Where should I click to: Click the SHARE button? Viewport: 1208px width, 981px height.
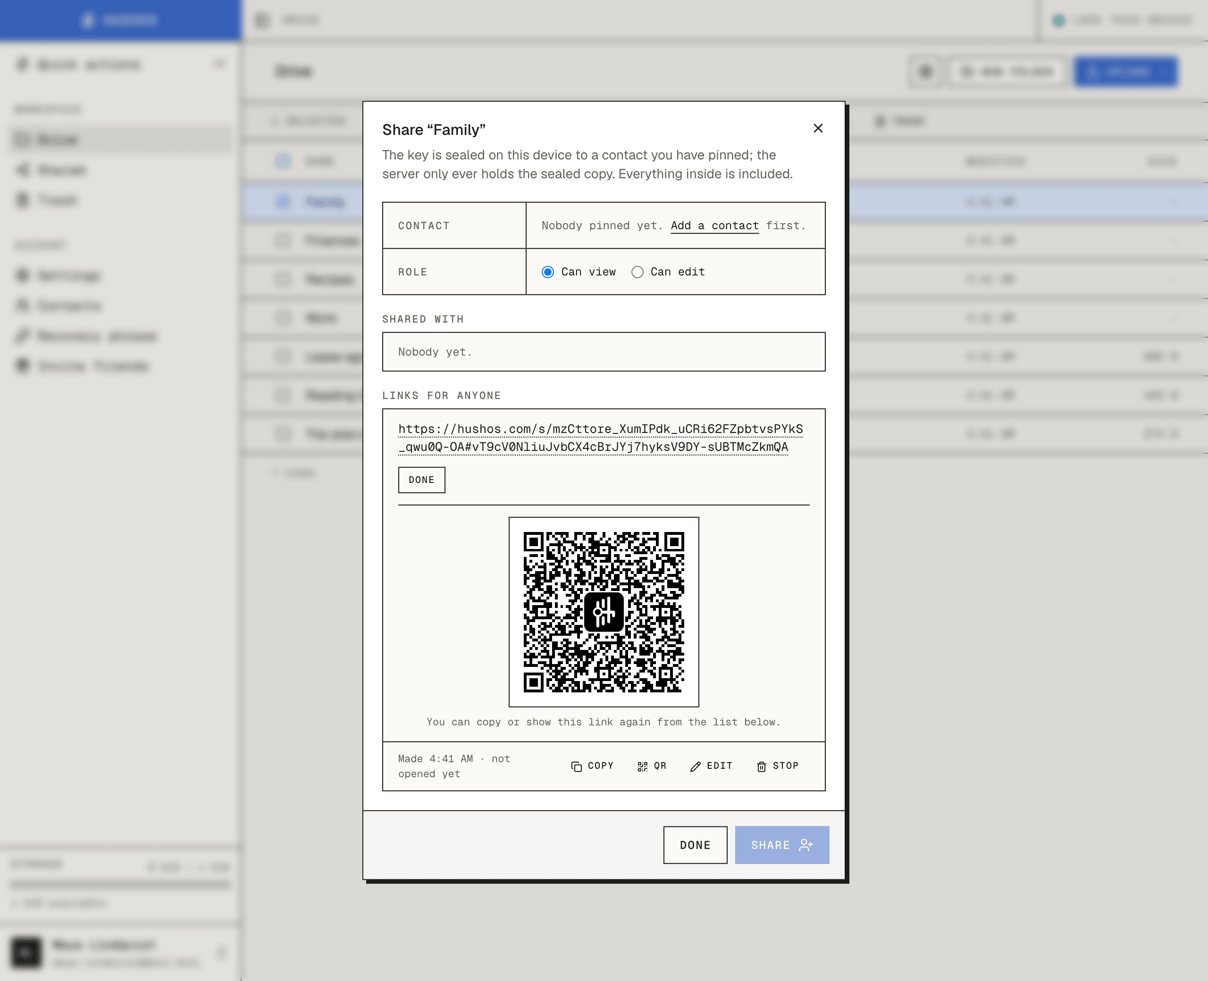(x=782, y=845)
